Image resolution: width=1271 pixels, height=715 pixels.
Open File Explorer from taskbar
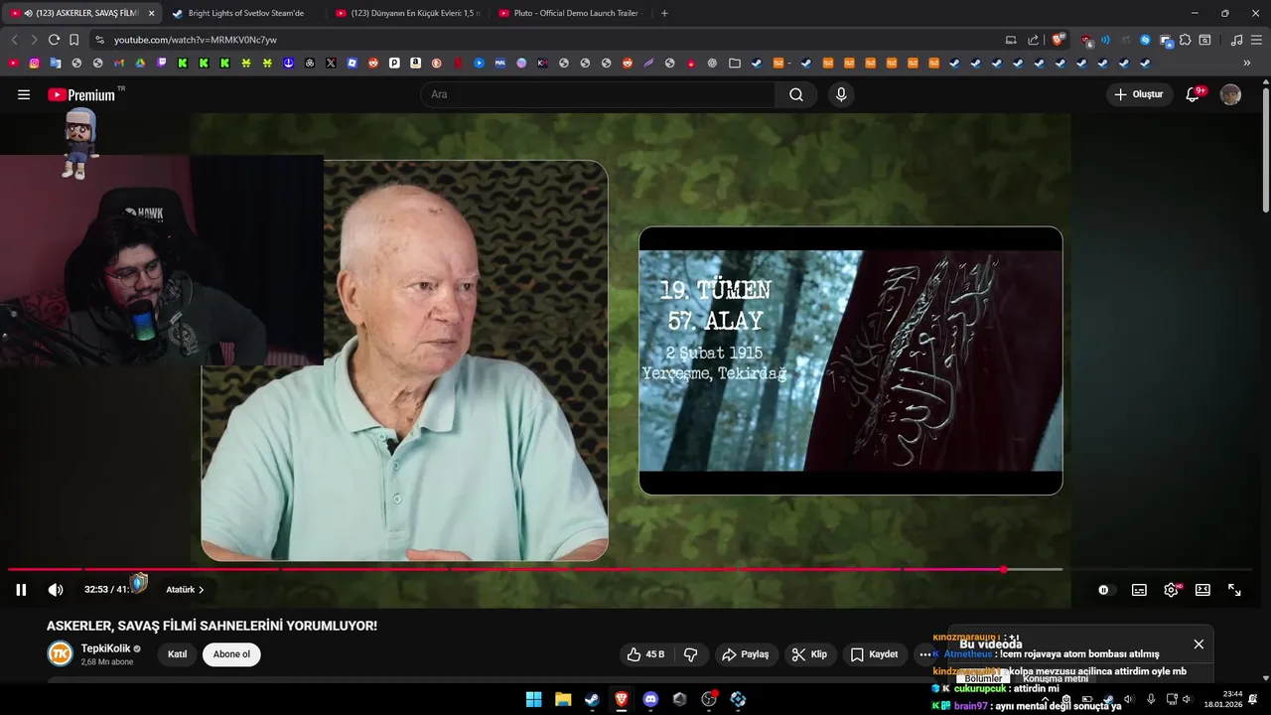563,699
